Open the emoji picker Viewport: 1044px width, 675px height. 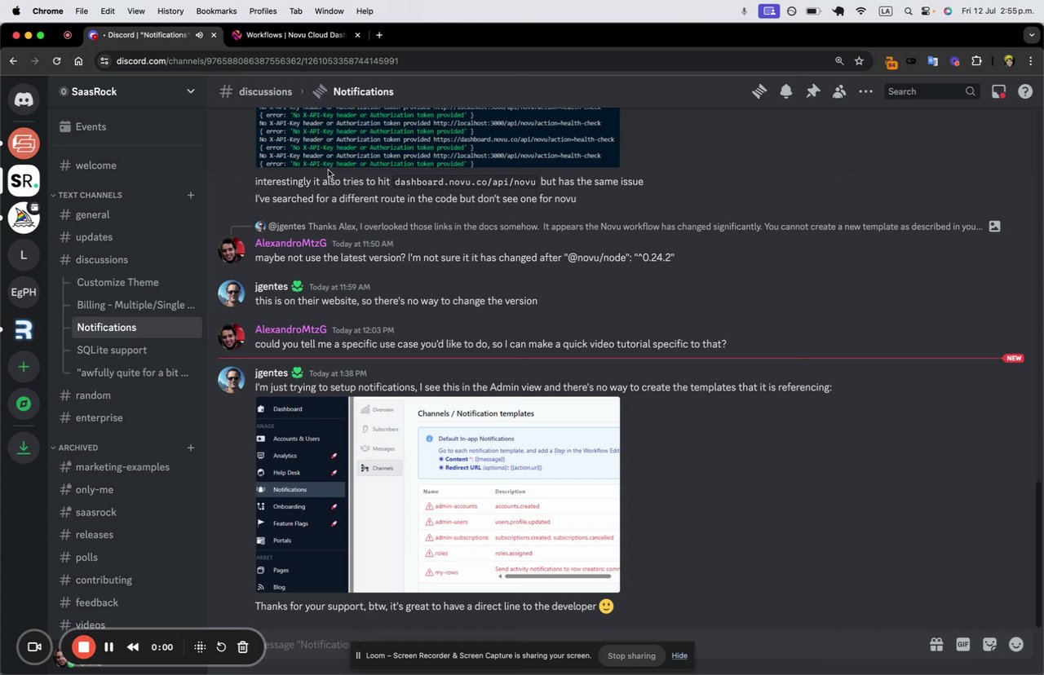pyautogui.click(x=1016, y=644)
